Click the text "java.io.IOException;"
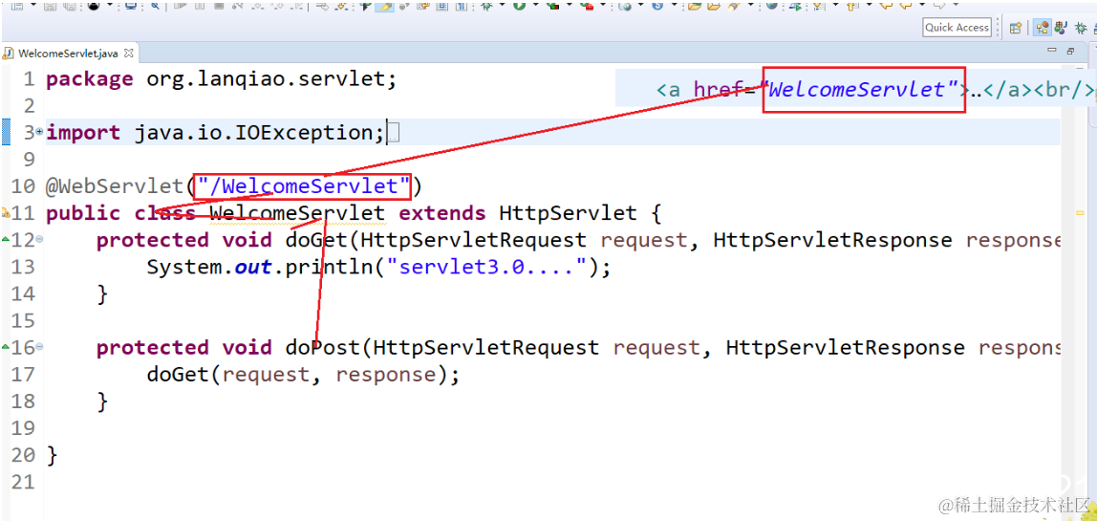Viewport: 1097px width, 521px height. [x=260, y=132]
